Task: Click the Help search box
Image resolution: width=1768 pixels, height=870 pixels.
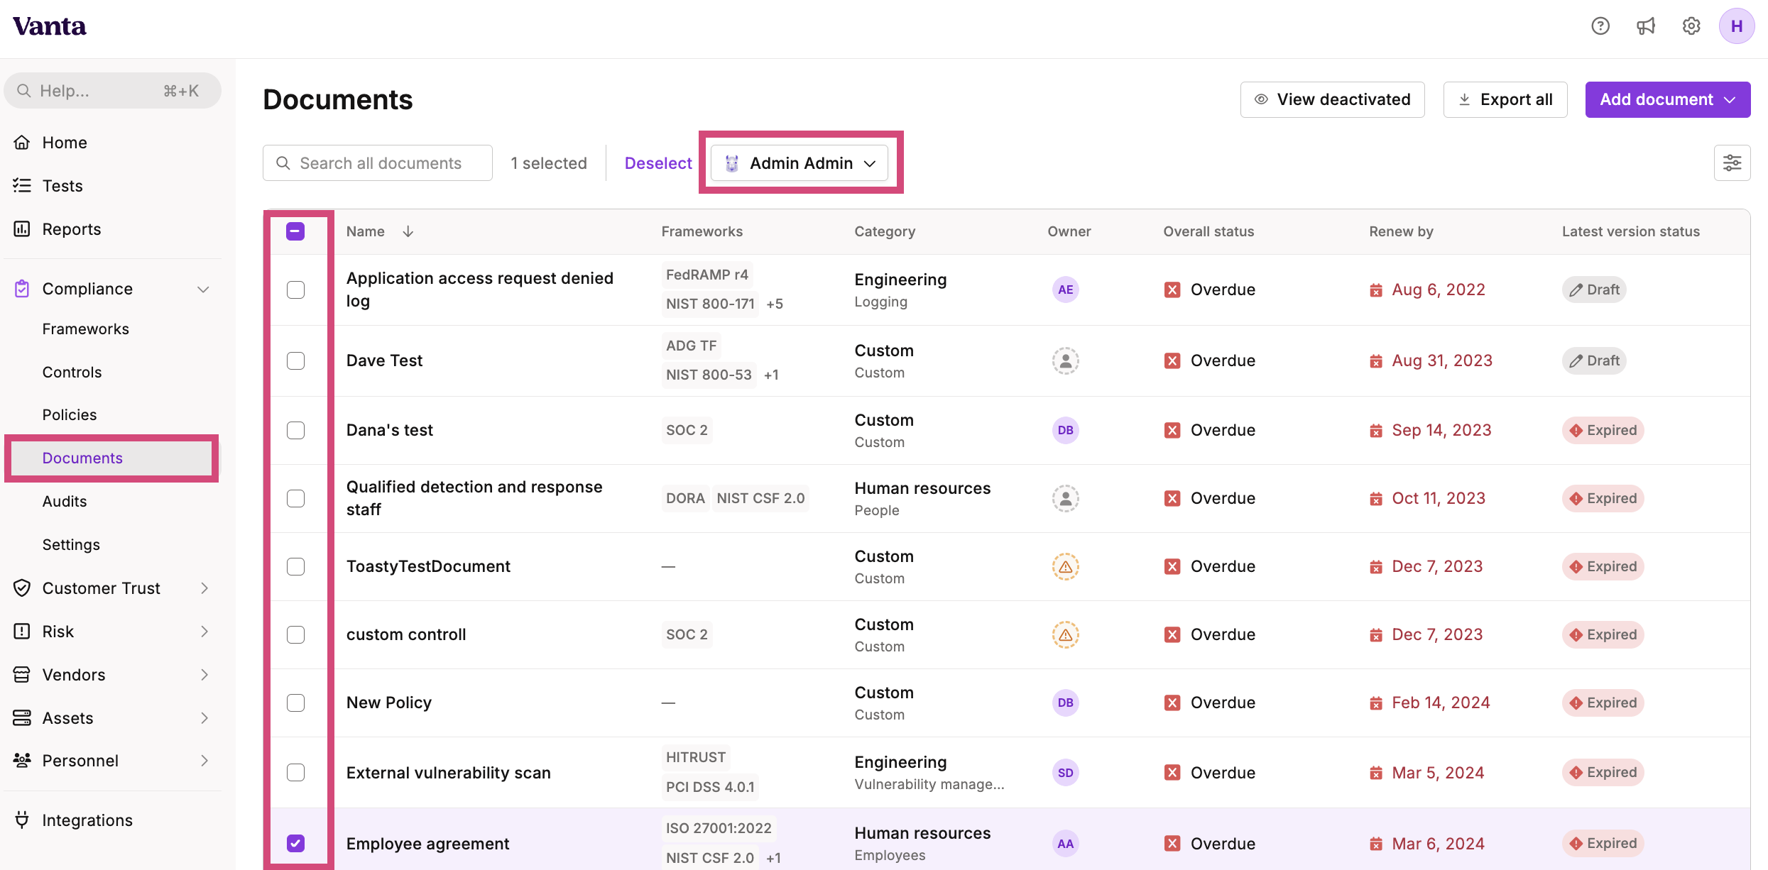Action: click(x=112, y=91)
